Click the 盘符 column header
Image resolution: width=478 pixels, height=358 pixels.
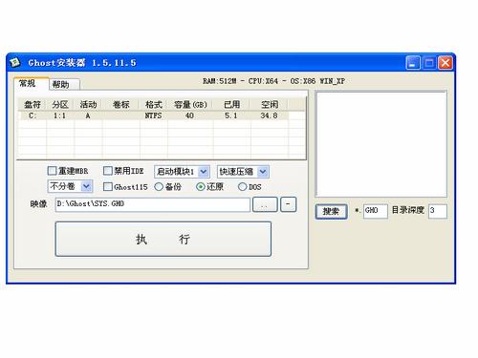(x=33, y=104)
